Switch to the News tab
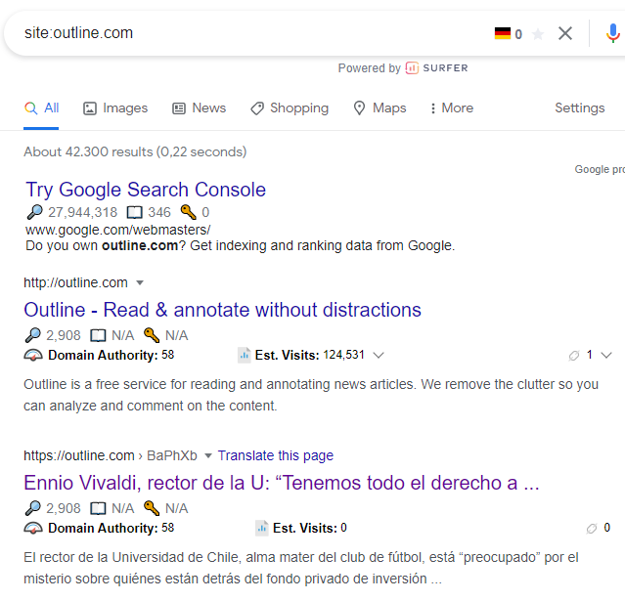Image resolution: width=625 pixels, height=601 pixels. pos(199,107)
